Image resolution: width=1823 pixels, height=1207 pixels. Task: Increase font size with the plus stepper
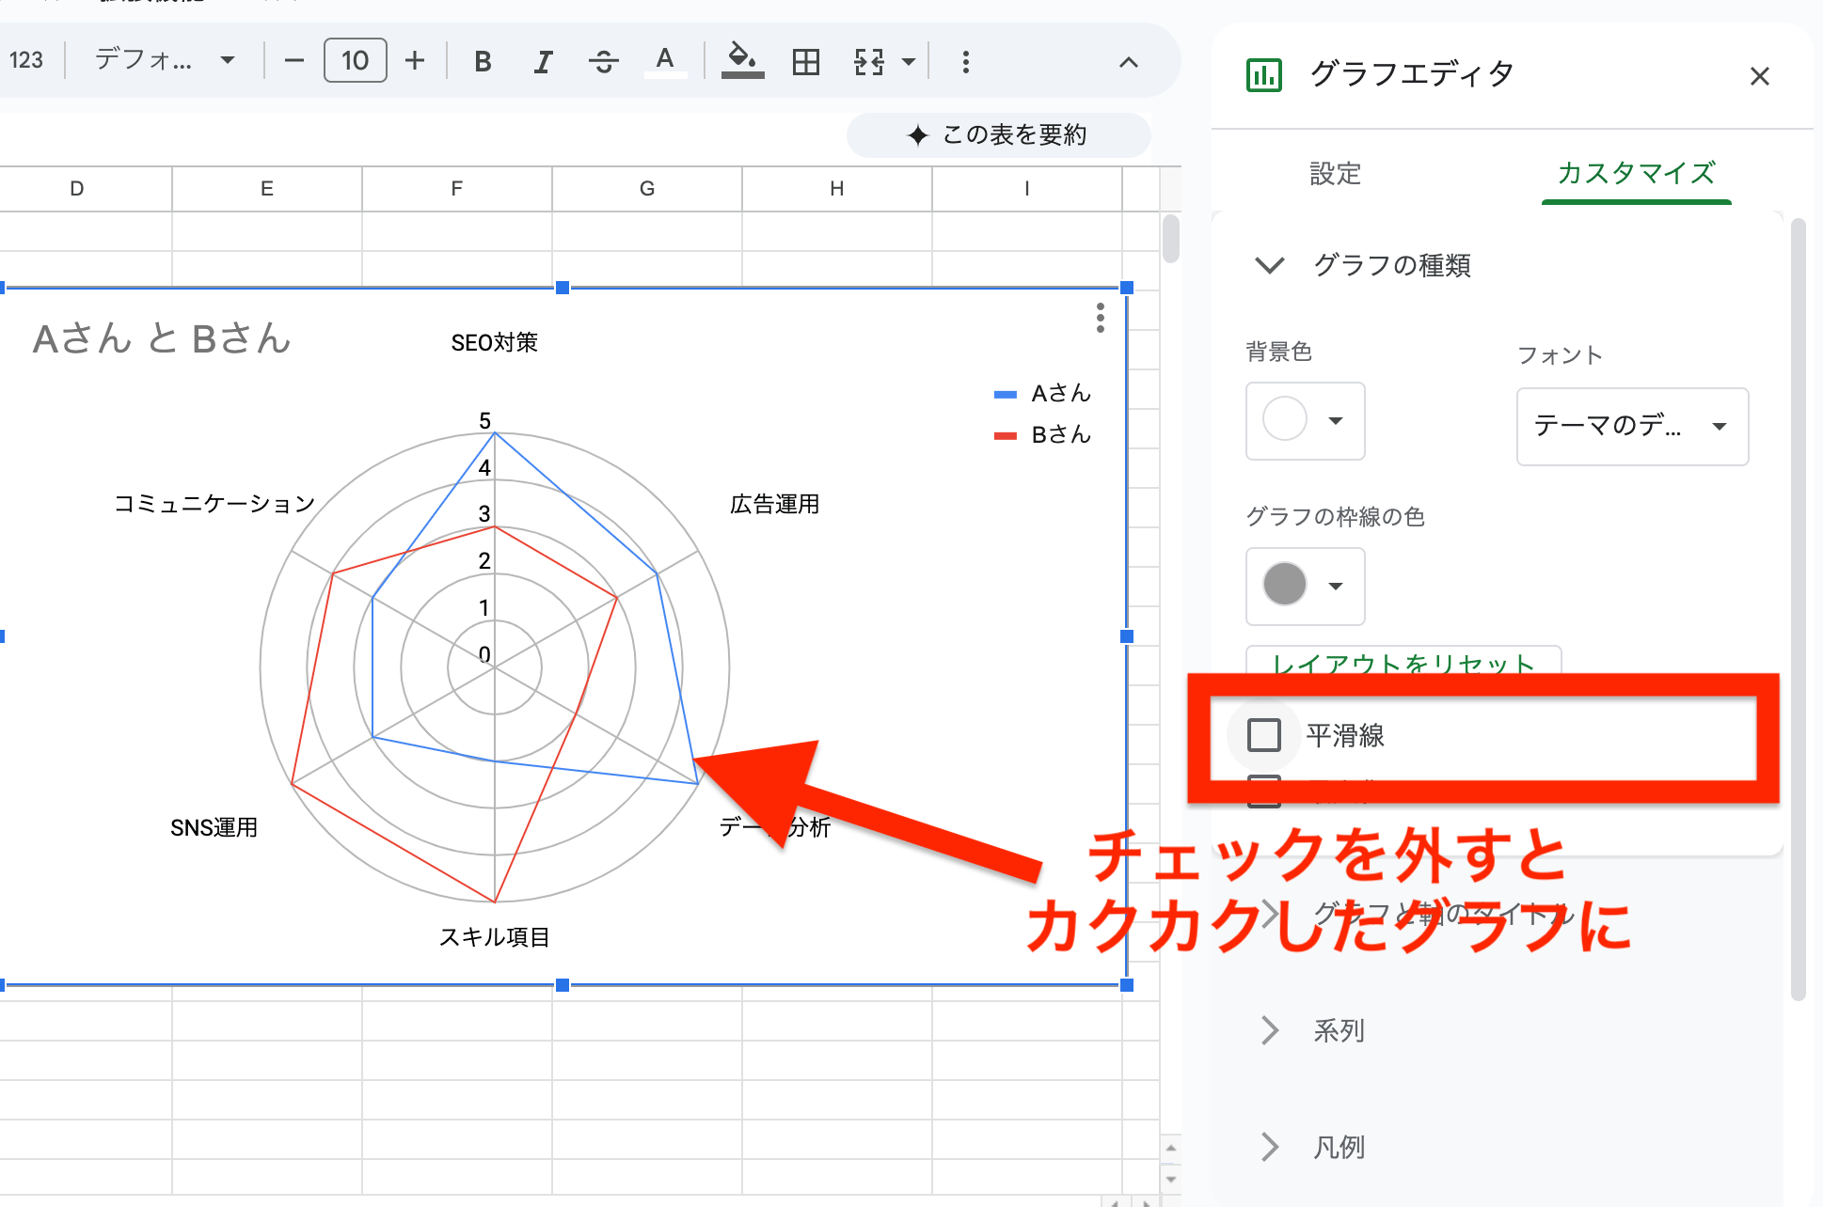coord(414,60)
